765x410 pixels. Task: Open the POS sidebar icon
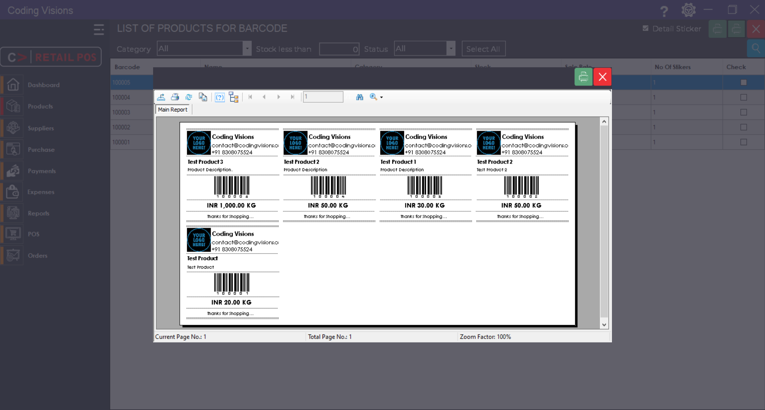[x=13, y=234]
